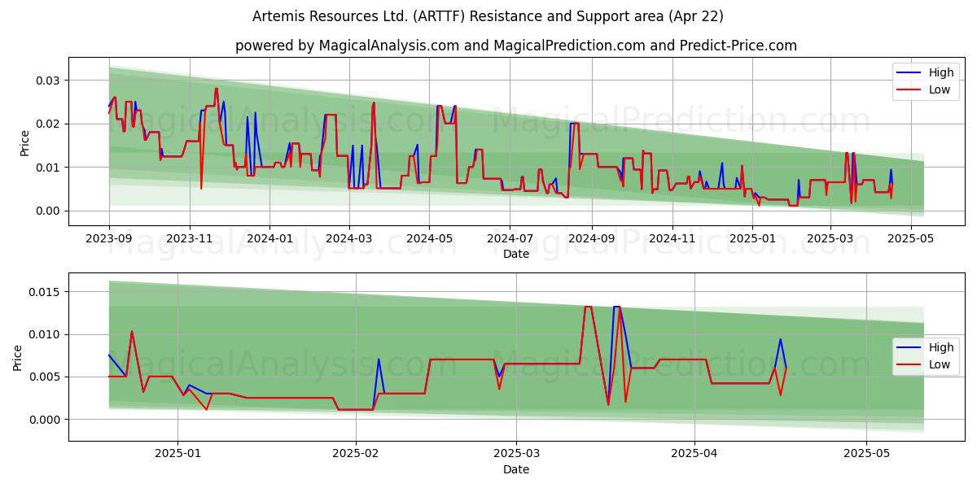Click the 0.000 price tick on the bottom chart
977x488 pixels.
pyautogui.click(x=46, y=420)
